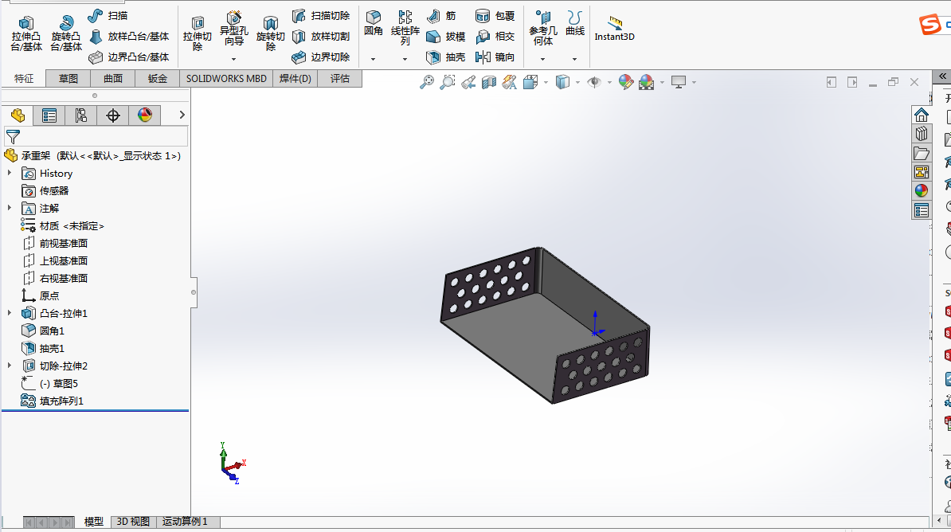This screenshot has width=951, height=532.
Task: Switch to the 评估 evaluate tab
Action: click(339, 79)
